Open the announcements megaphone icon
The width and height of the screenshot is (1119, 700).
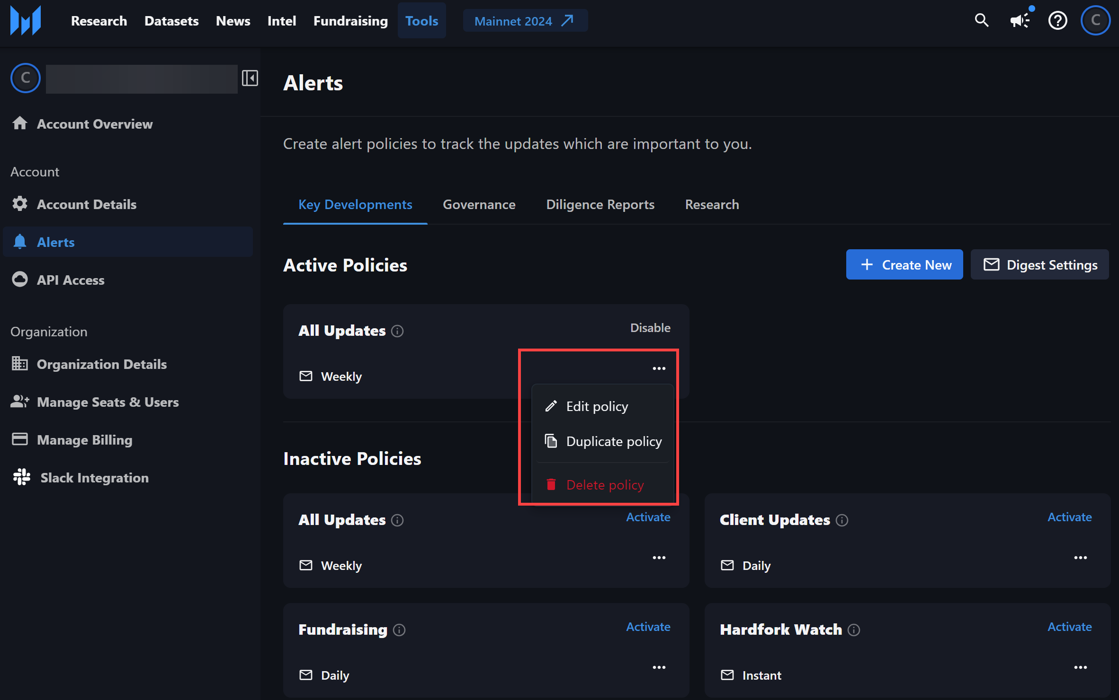pos(1020,20)
